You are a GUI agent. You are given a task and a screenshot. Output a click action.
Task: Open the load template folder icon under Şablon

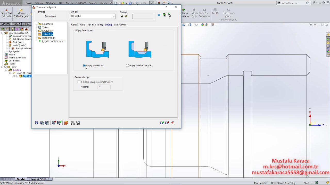pyautogui.click(x=126, y=16)
